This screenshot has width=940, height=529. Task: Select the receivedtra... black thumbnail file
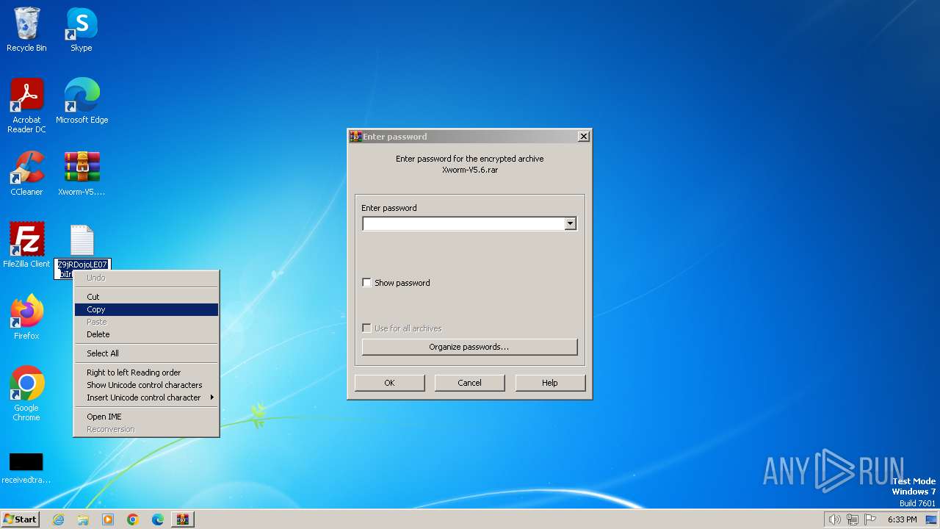[26, 468]
